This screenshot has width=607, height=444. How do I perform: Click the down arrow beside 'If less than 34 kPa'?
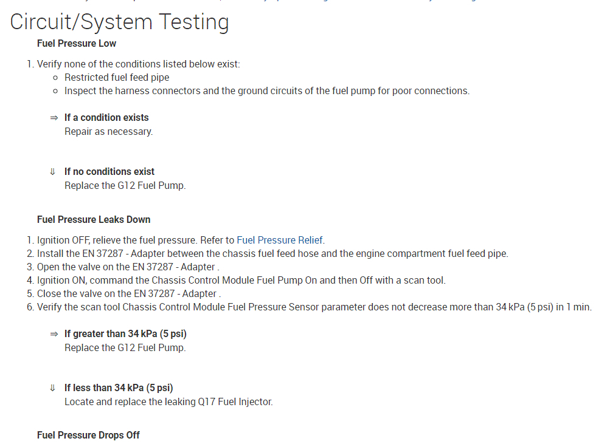coord(53,388)
